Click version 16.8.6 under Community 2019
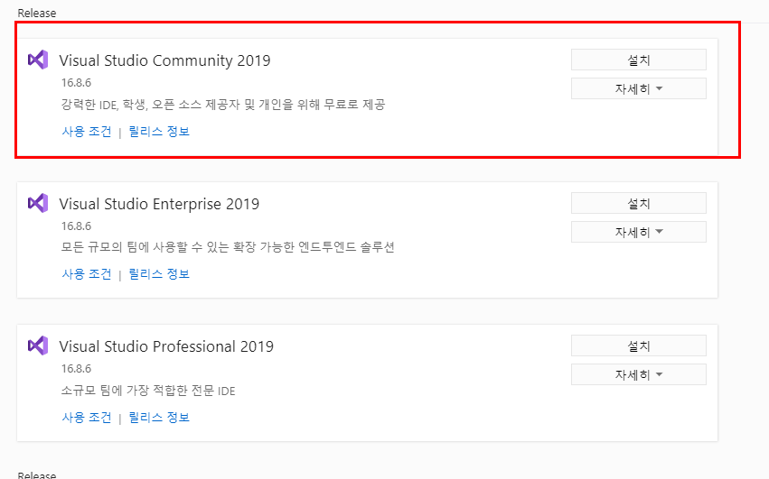The height and width of the screenshot is (479, 769). (x=76, y=83)
